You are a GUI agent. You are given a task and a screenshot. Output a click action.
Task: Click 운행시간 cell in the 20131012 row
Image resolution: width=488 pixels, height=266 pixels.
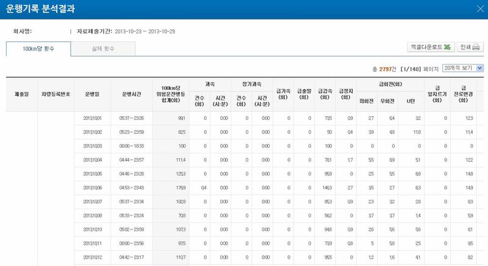click(x=131, y=257)
